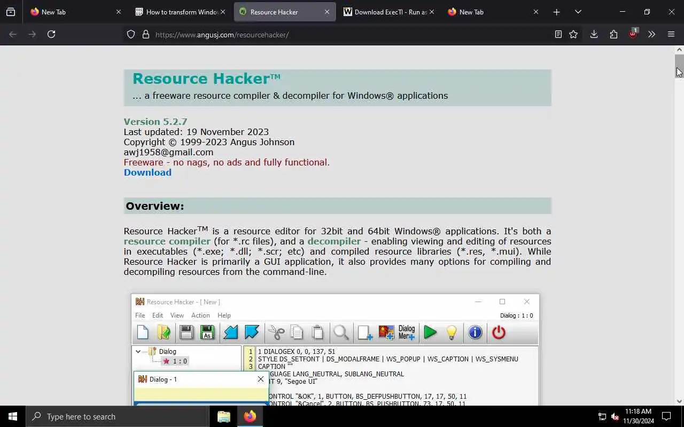Open the muted volume tray icon
Viewport: 684px width, 427px height.
615,416
